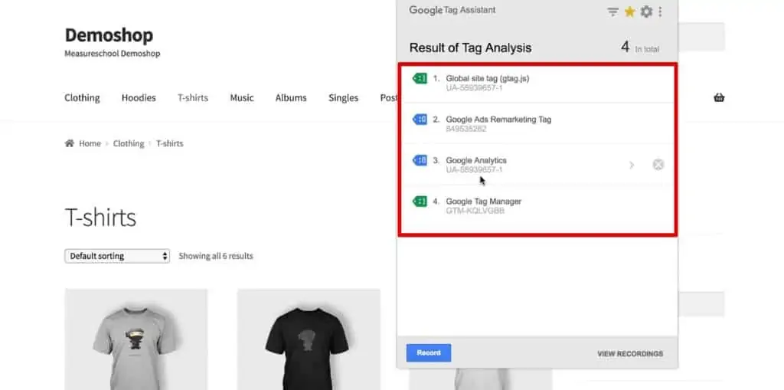784x390 pixels.
Task: Click green tag icon for Google Tag Manager
Action: click(x=420, y=202)
